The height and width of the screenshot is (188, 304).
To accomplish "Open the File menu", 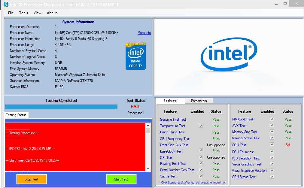I will 11,13.
